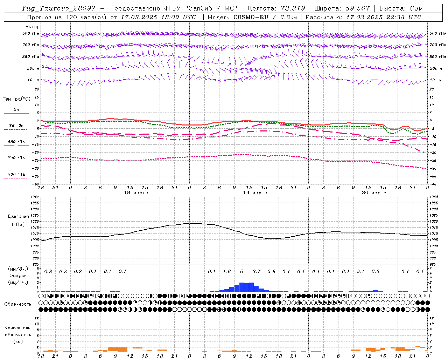Click the longitude value Долгота: 73.319
Image resolution: width=448 pixels, height=359 pixels.
276,8
